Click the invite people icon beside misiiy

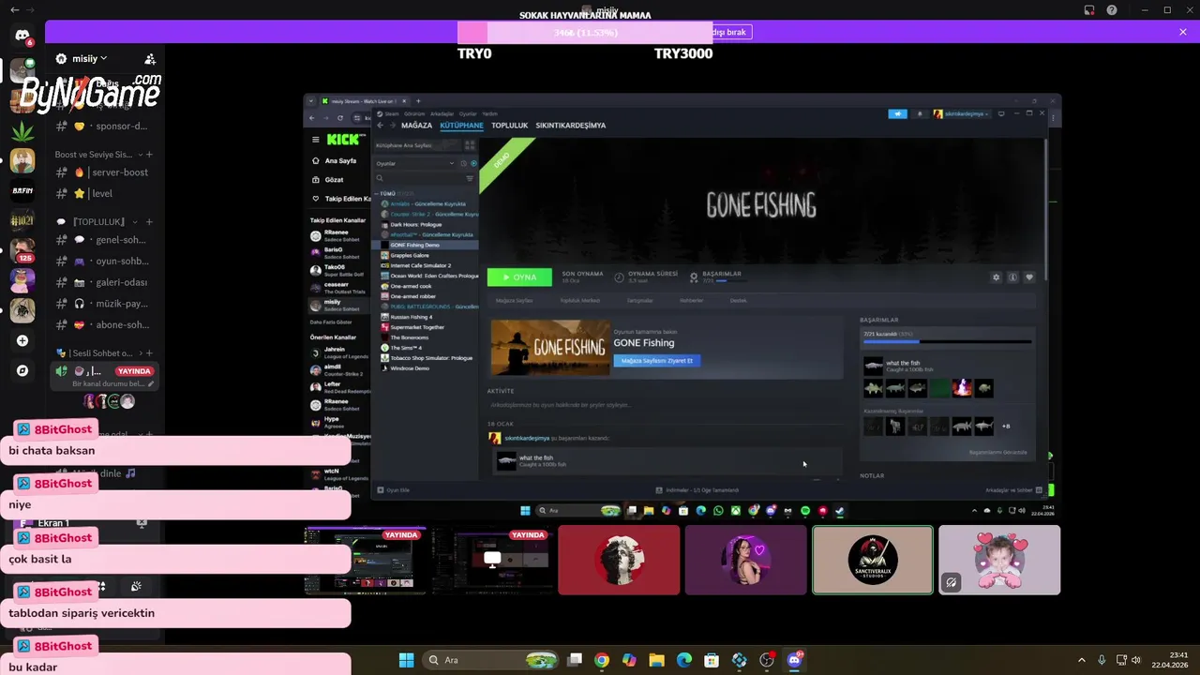(150, 58)
